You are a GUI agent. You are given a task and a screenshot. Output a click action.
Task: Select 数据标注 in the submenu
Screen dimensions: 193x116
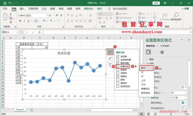coord(145,89)
